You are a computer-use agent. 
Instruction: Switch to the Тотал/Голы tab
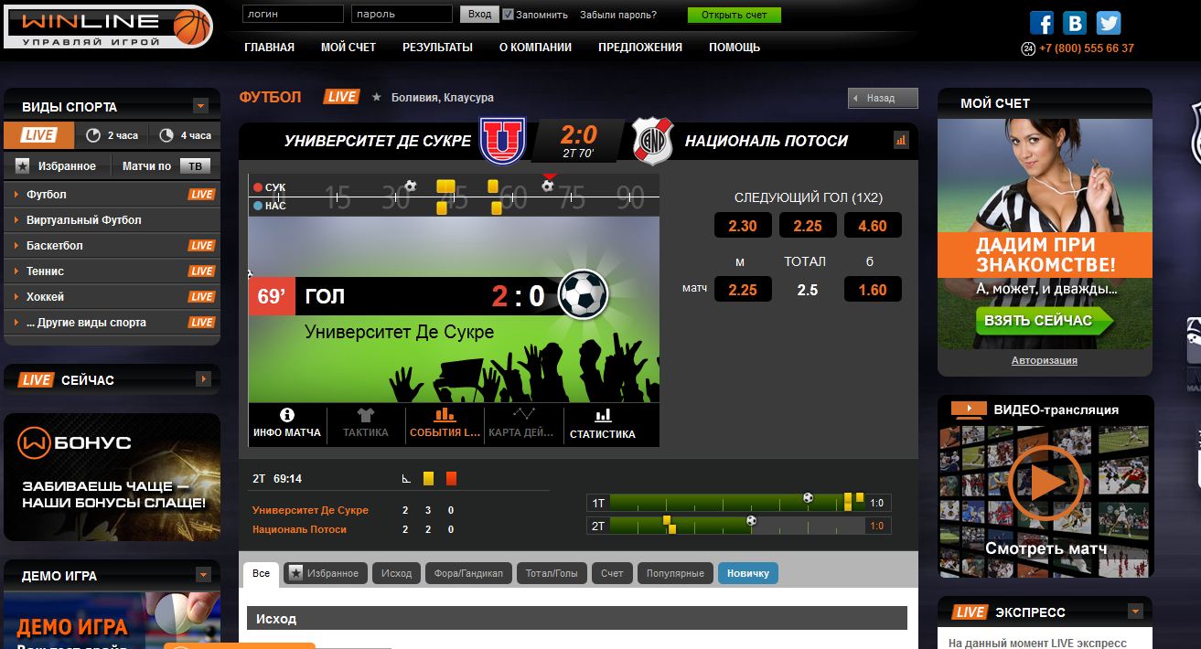pyautogui.click(x=552, y=573)
